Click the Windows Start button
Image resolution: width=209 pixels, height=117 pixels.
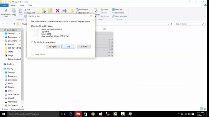(4, 114)
